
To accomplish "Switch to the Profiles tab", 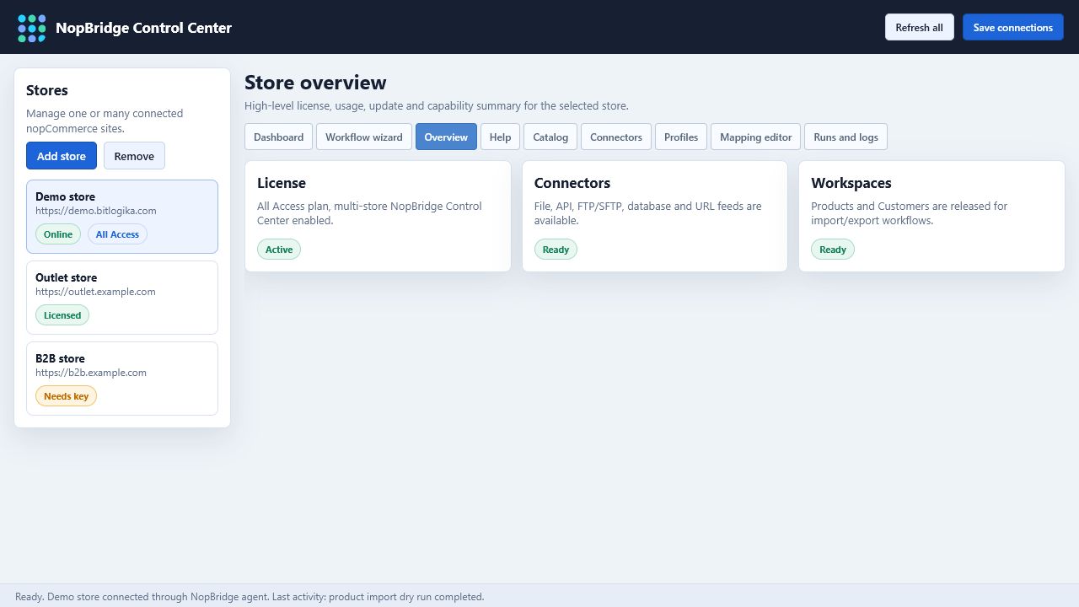I will 681,137.
